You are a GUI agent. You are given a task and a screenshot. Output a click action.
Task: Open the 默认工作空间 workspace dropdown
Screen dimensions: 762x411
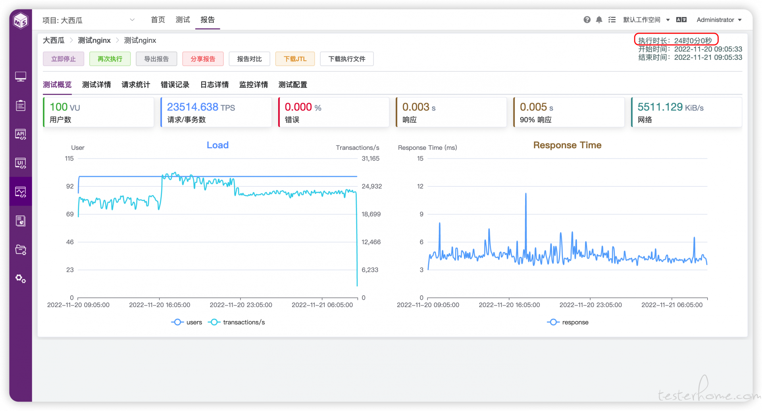[647, 20]
